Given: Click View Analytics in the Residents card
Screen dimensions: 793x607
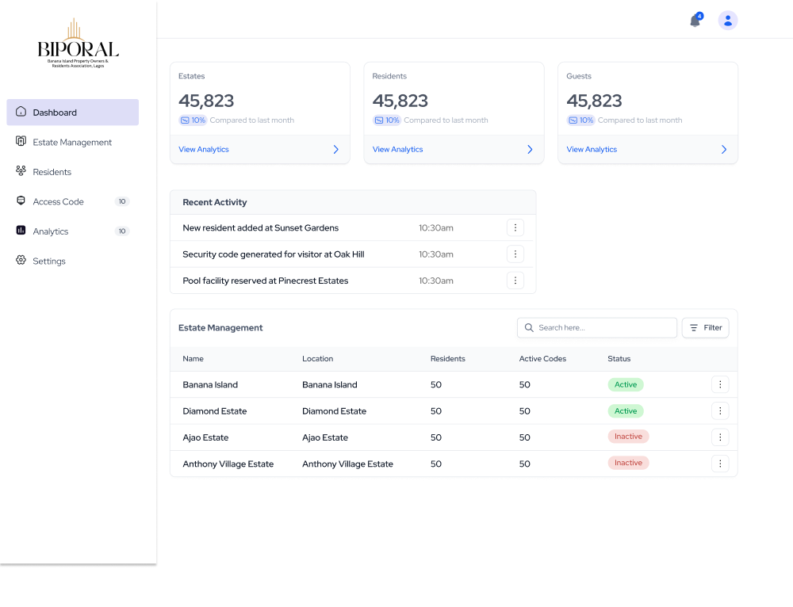Looking at the screenshot, I should point(397,150).
